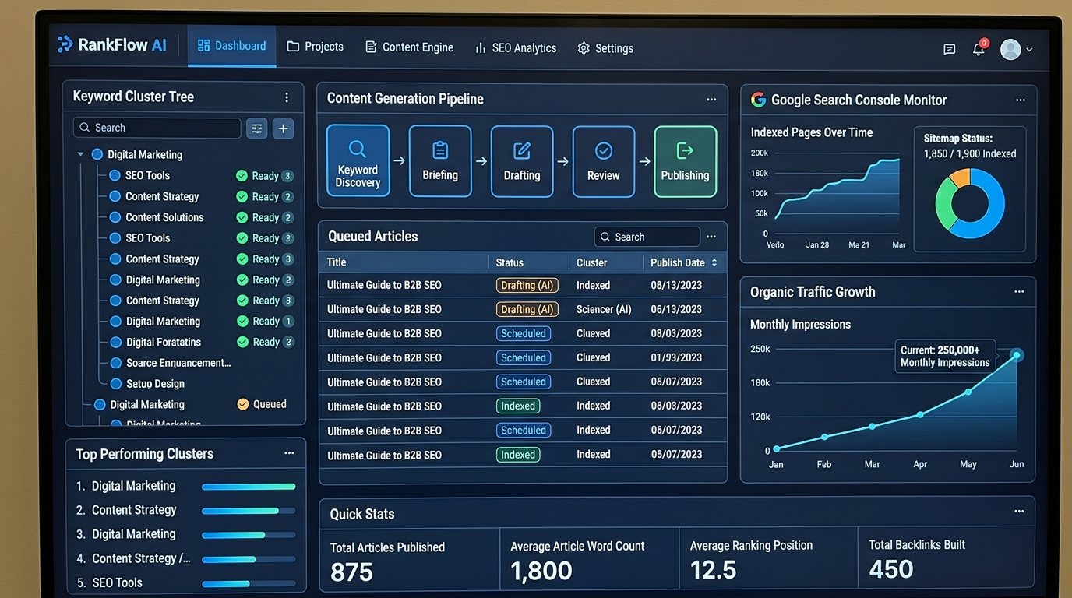The image size is (1072, 598).
Task: Click the Queued status of Digital Marketing
Action: click(262, 404)
